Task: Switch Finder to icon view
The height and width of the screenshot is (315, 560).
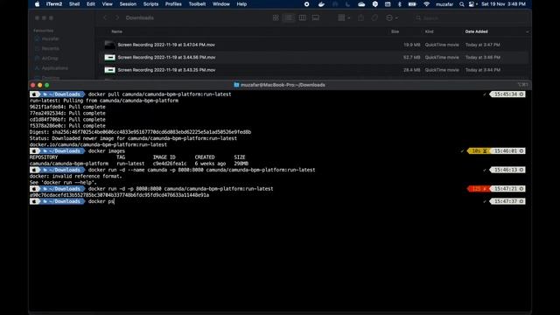Action: pyautogui.click(x=276, y=17)
